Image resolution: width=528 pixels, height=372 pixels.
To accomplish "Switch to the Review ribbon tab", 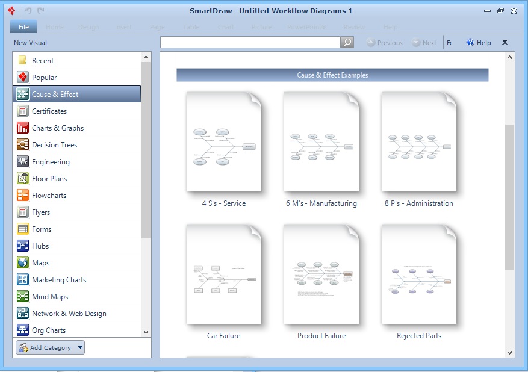I will point(354,27).
